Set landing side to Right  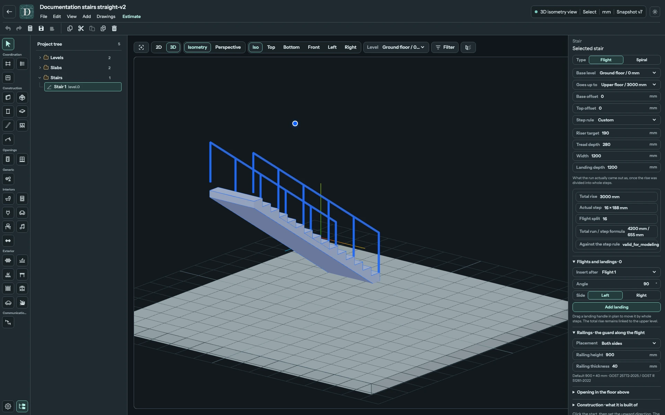tap(641, 295)
